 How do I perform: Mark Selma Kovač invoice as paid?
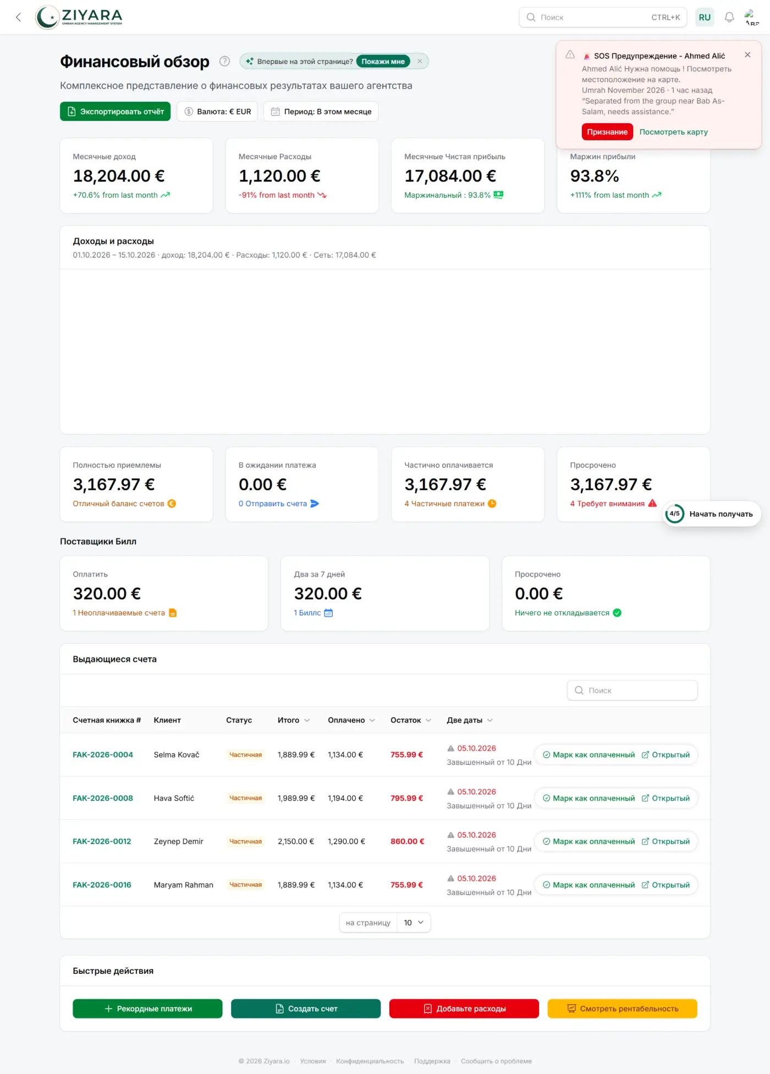[588, 755]
